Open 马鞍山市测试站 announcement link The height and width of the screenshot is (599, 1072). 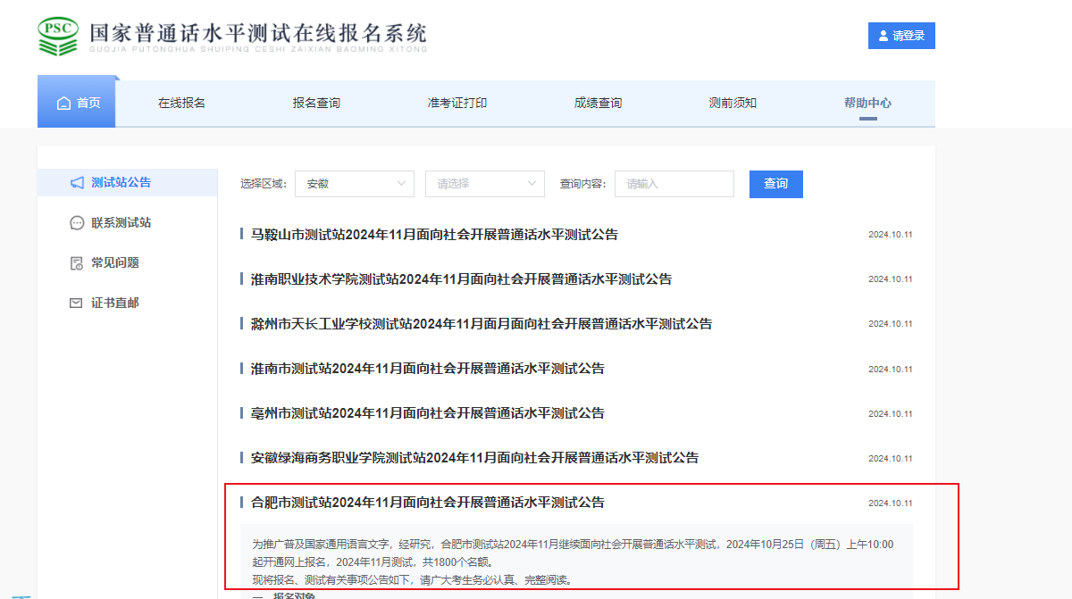coord(434,235)
